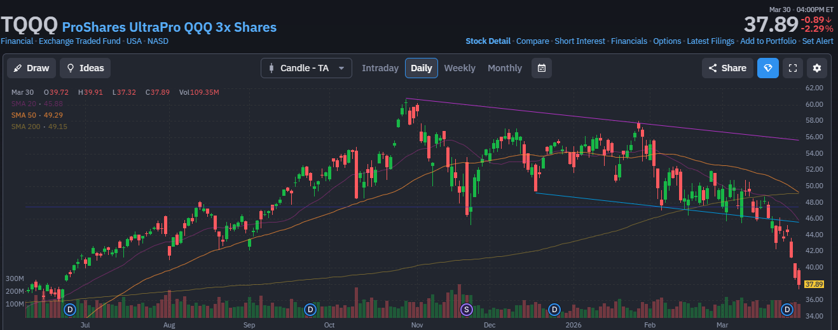Click the dividend marker near 2026
The height and width of the screenshot is (330, 838).
point(554,310)
